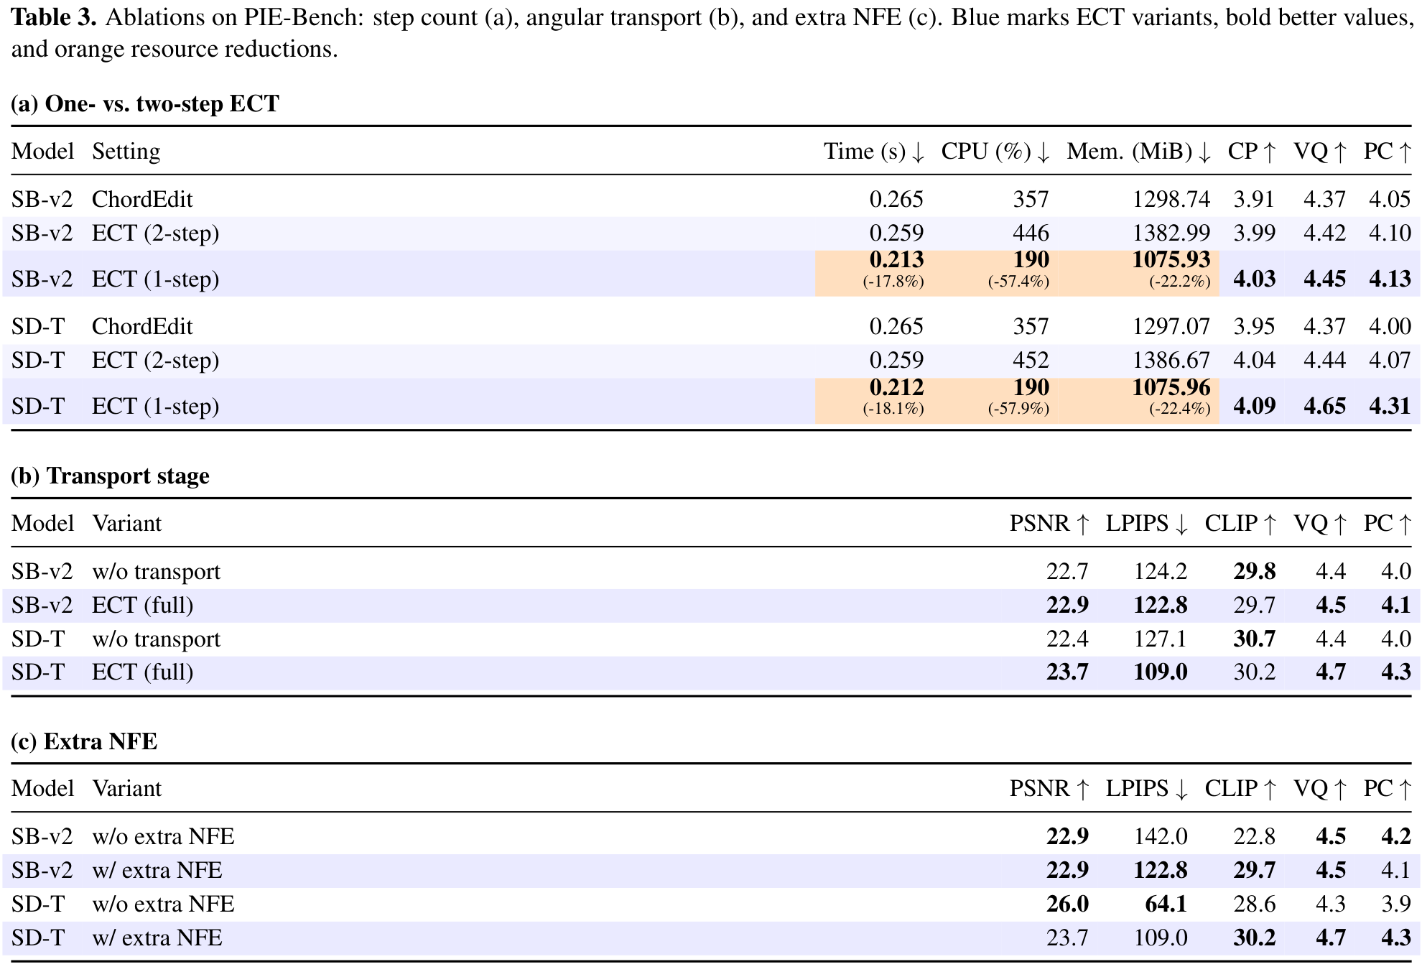Click the '(-57.9%)' reduction note
This screenshot has height=977, width=1422.
point(1018,409)
